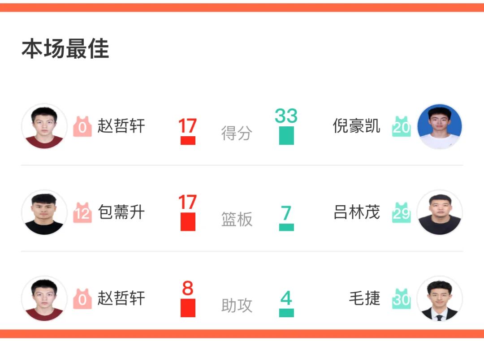Click 赵哲轩's avatar in the 得分 row
Screen dimensions: 484x341
tap(44, 126)
